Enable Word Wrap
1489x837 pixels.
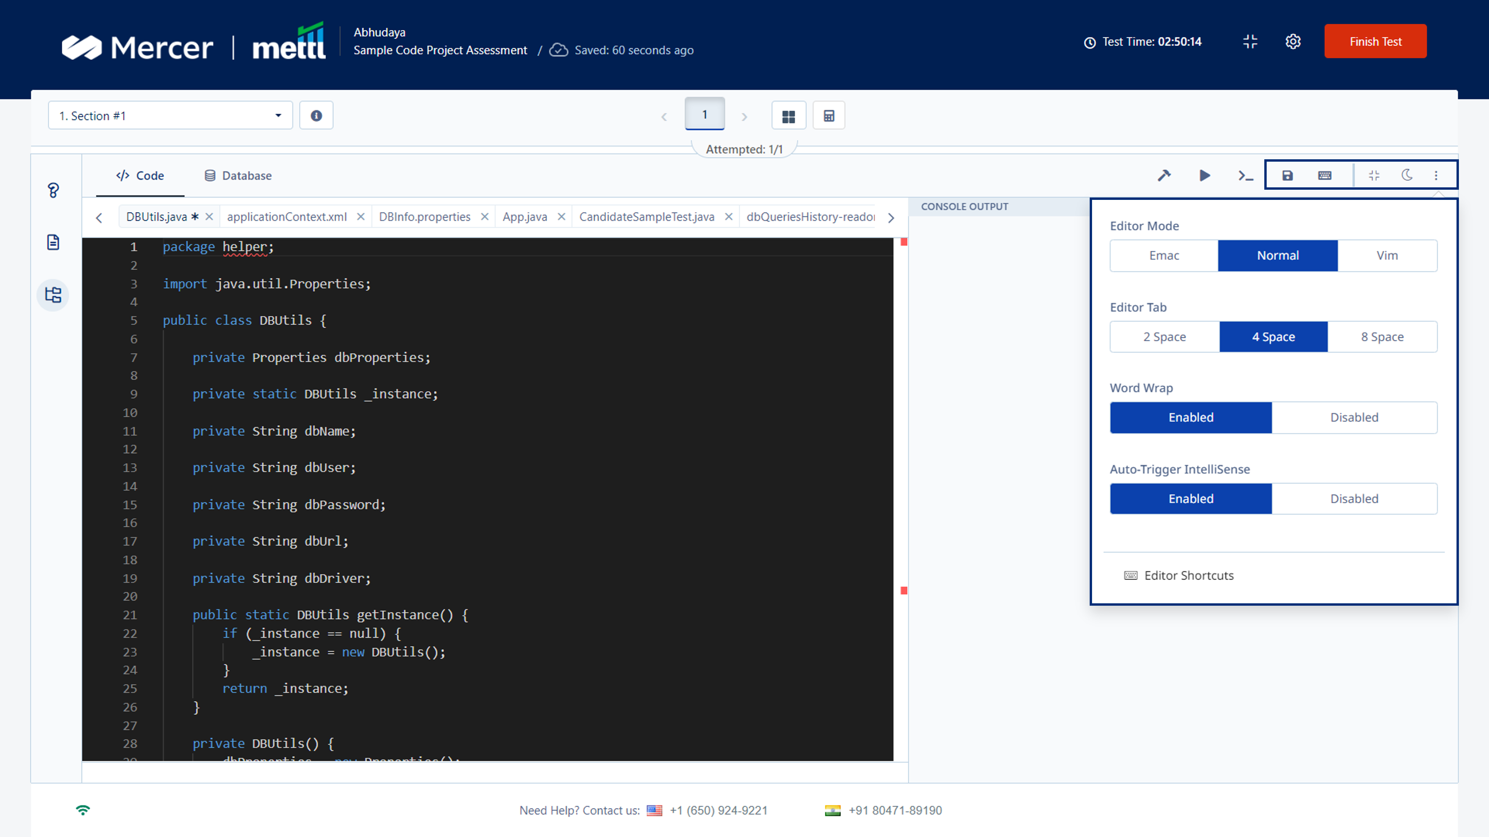[x=1191, y=418]
